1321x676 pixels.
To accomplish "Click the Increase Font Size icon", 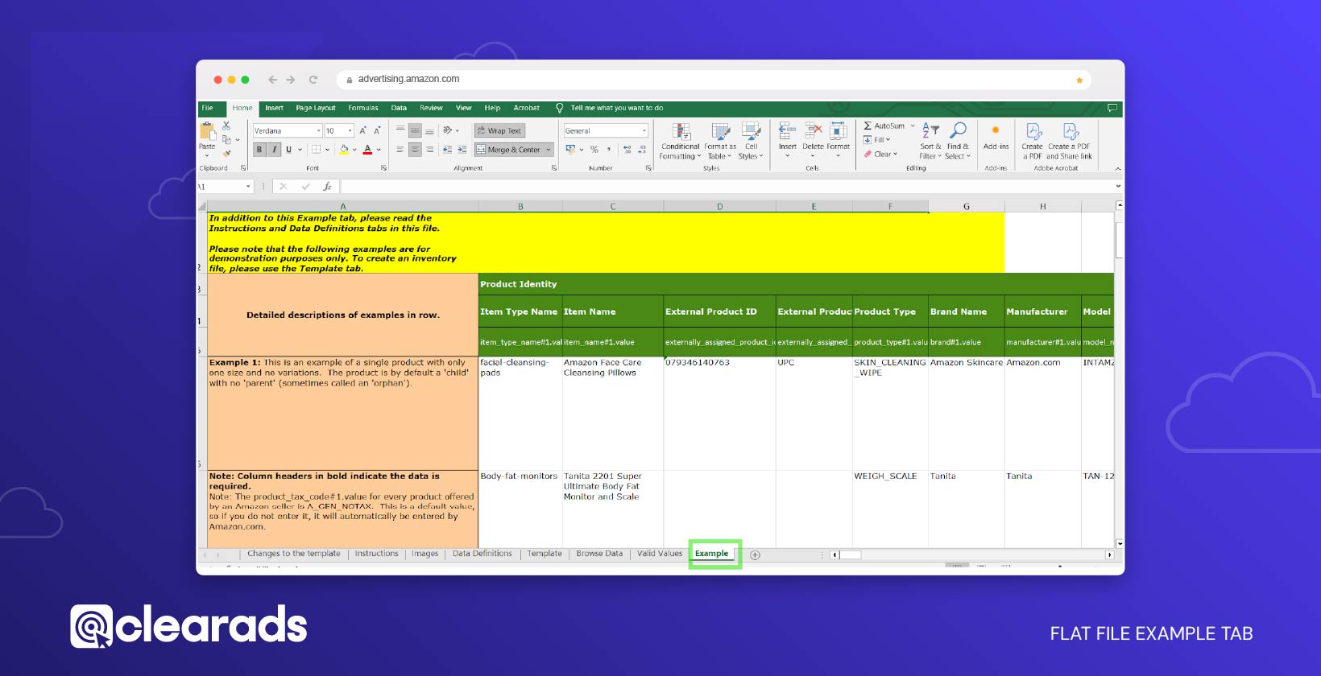I will pyautogui.click(x=362, y=130).
